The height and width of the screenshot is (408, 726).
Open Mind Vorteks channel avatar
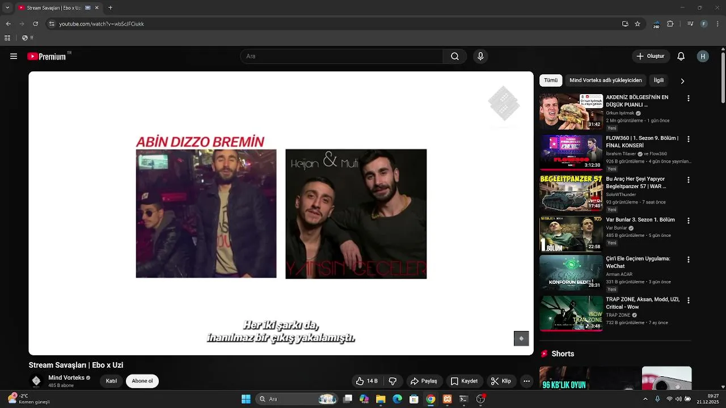(36, 381)
